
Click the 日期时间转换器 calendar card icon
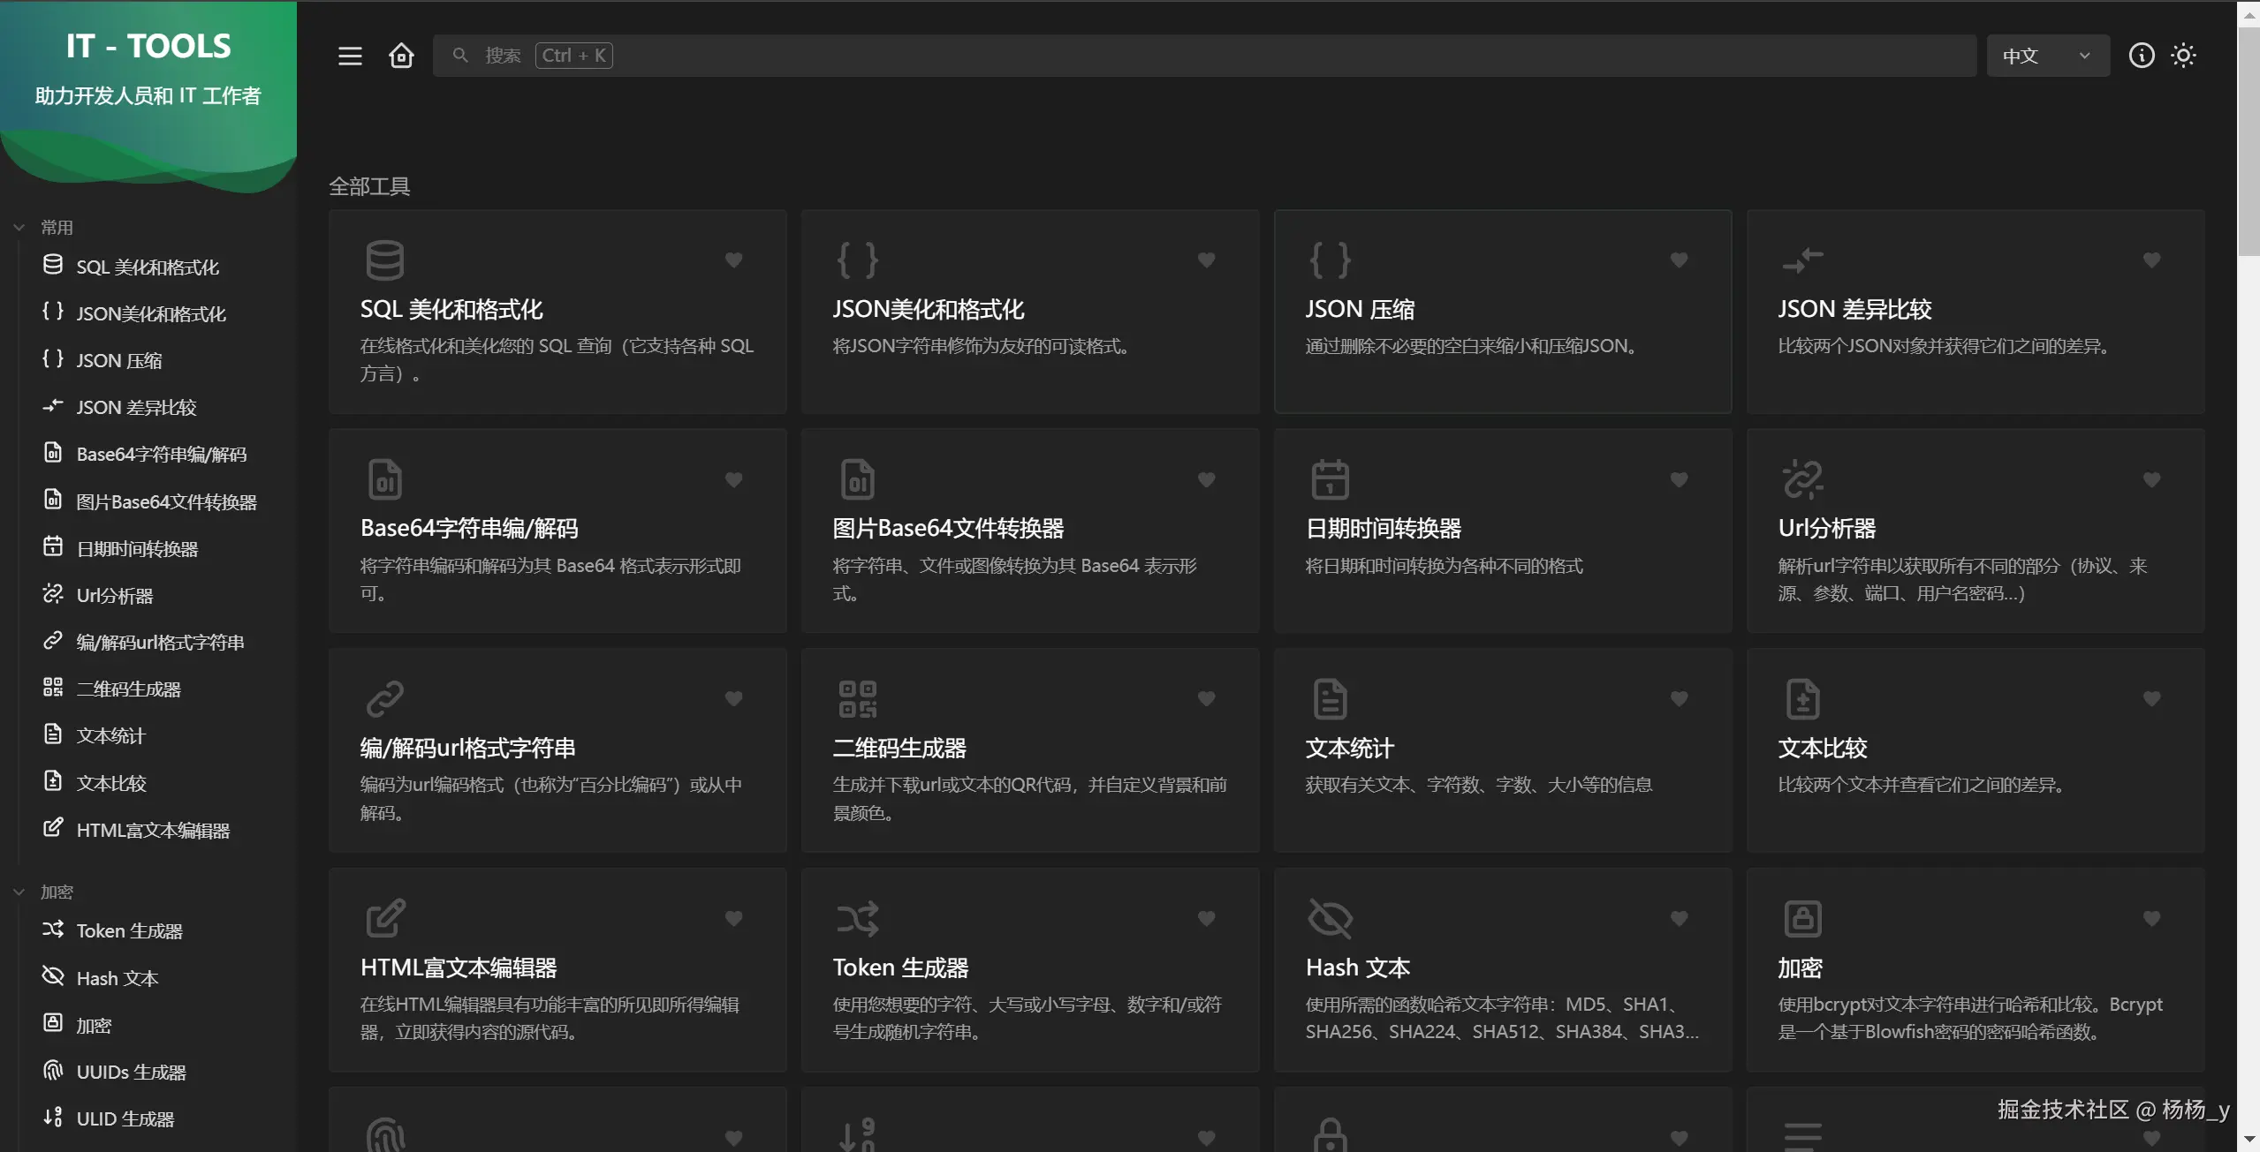pyautogui.click(x=1330, y=479)
